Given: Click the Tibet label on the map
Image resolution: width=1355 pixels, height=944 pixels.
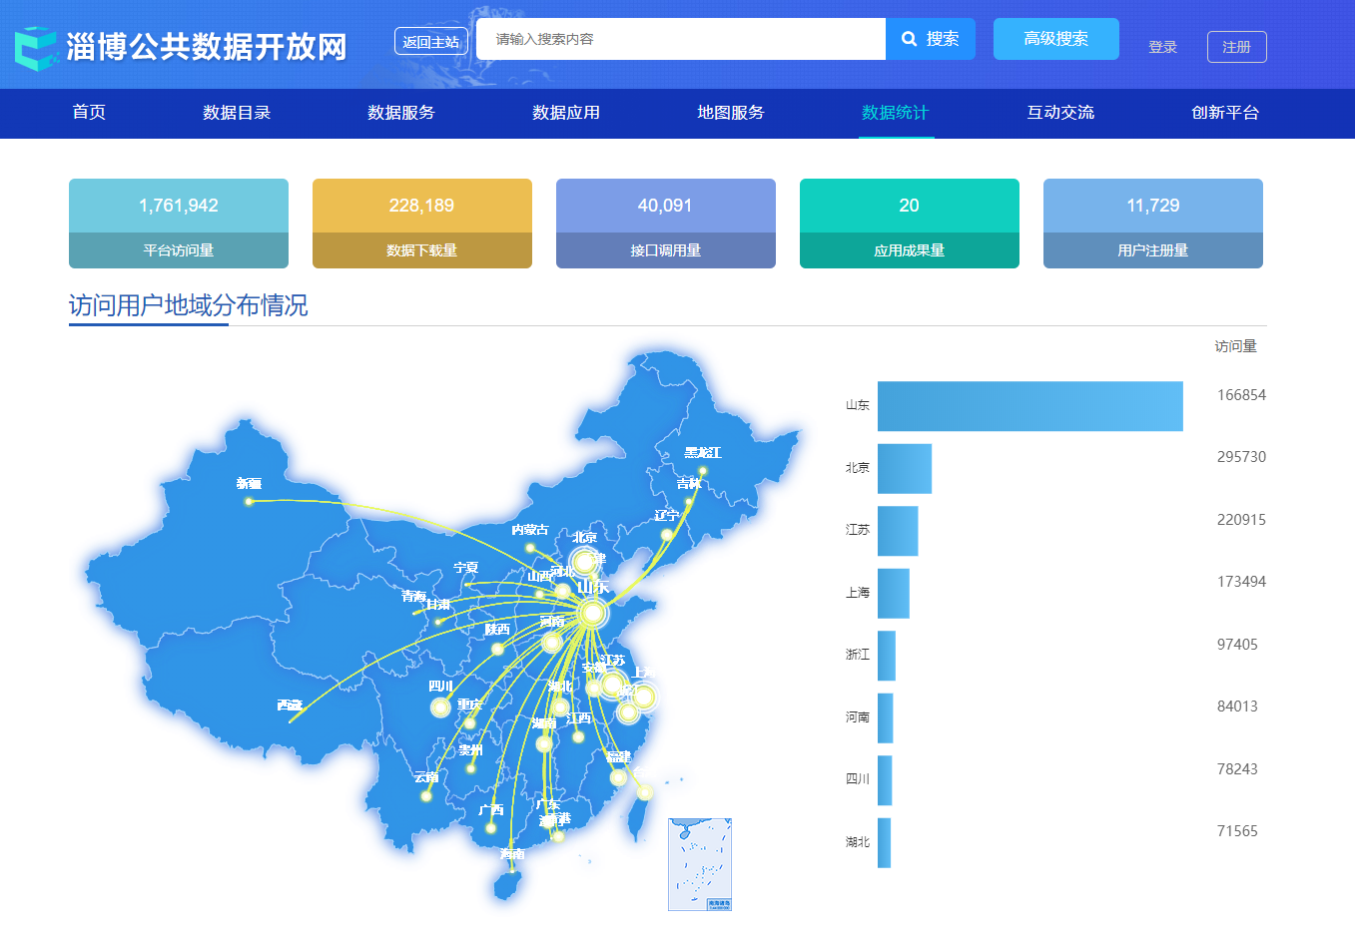Looking at the screenshot, I should click(x=290, y=706).
